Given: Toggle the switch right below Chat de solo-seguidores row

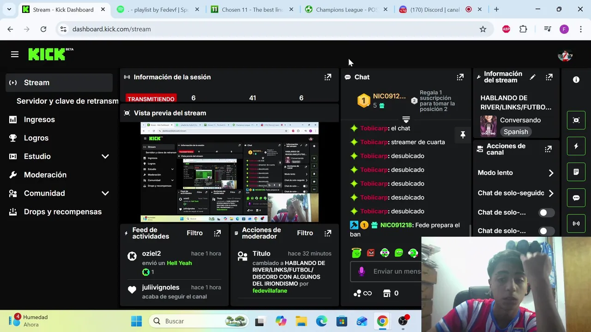Looking at the screenshot, I should 547,213.
